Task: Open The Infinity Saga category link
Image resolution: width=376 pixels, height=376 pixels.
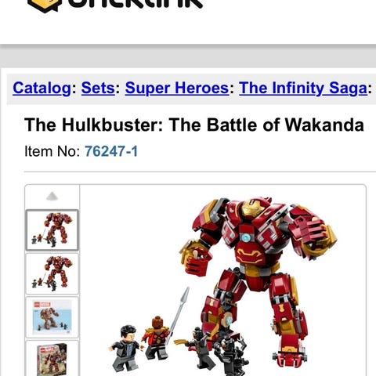Action: pos(303,88)
